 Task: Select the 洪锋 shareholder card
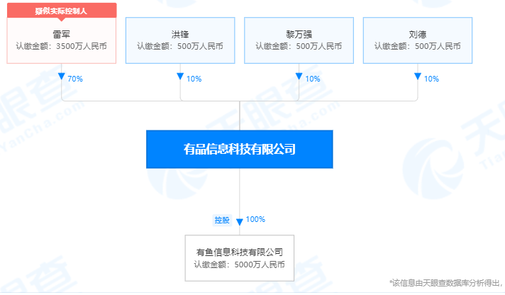[x=180, y=40]
